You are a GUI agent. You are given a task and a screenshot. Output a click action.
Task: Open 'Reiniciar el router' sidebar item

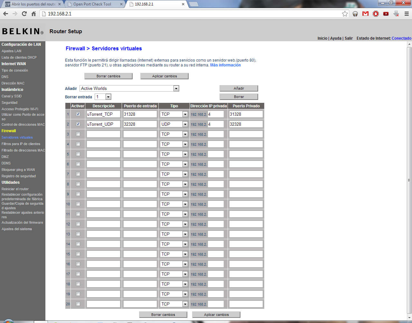(15, 189)
